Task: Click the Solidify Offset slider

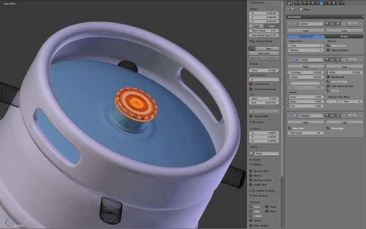Action: click(x=345, y=72)
